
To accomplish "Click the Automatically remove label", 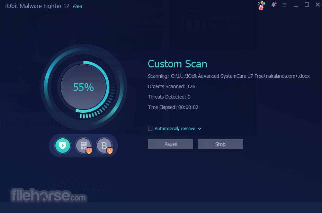I will (175, 129).
